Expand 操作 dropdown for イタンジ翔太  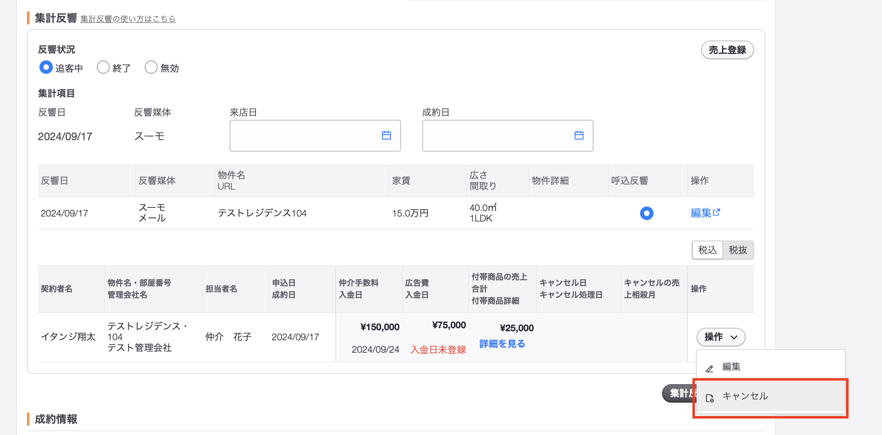point(721,337)
